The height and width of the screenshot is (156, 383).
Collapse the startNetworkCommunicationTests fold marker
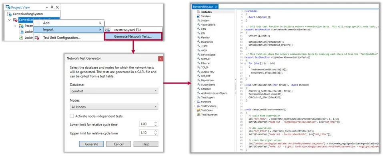(x=245, y=29)
